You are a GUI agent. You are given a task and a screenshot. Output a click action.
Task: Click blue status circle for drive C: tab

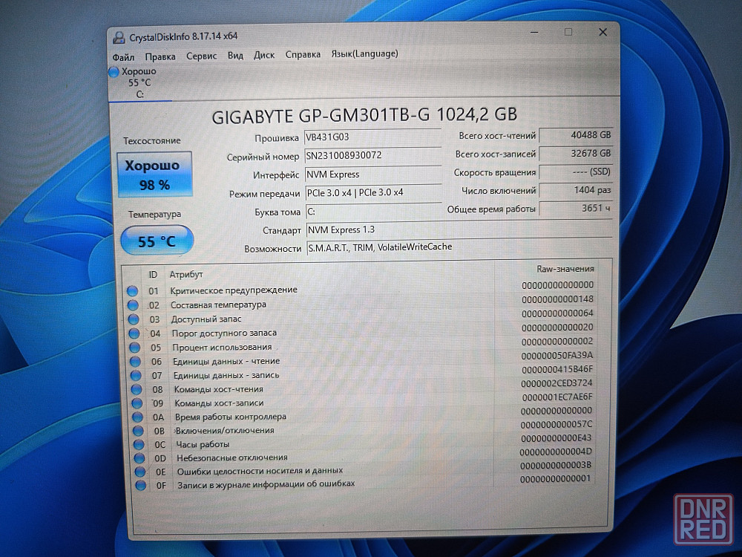point(114,72)
